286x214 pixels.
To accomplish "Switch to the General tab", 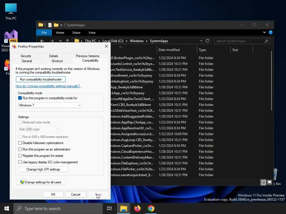I will coord(27,61).
